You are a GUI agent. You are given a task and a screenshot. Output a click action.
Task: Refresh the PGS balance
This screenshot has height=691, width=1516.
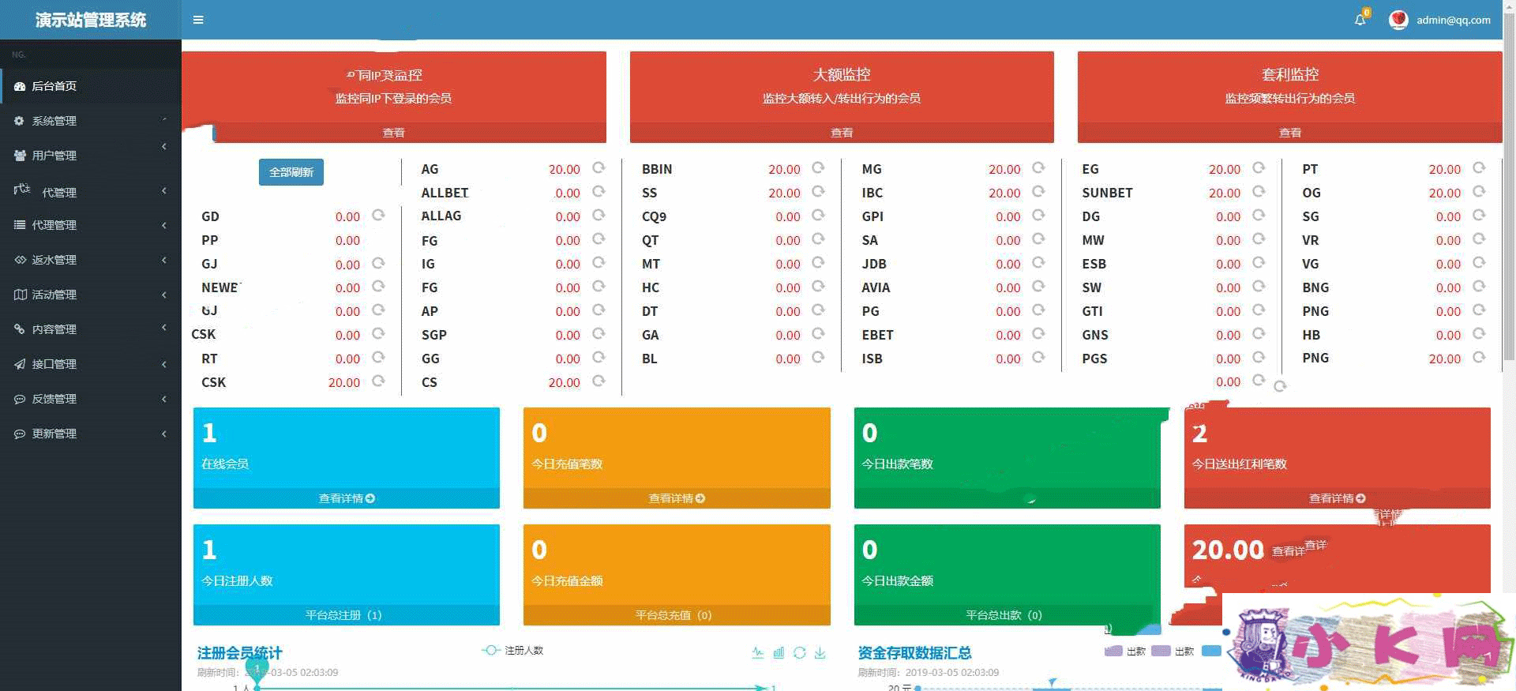pyautogui.click(x=1259, y=358)
